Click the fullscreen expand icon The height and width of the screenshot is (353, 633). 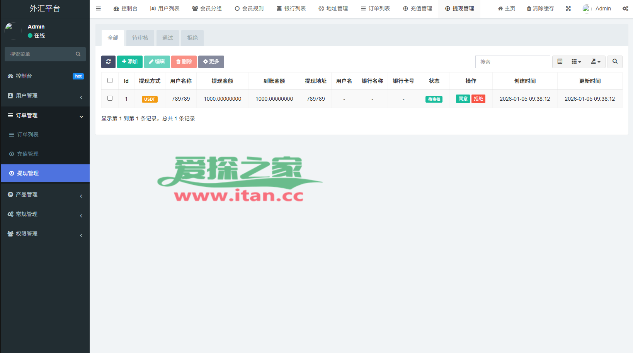(x=568, y=8)
